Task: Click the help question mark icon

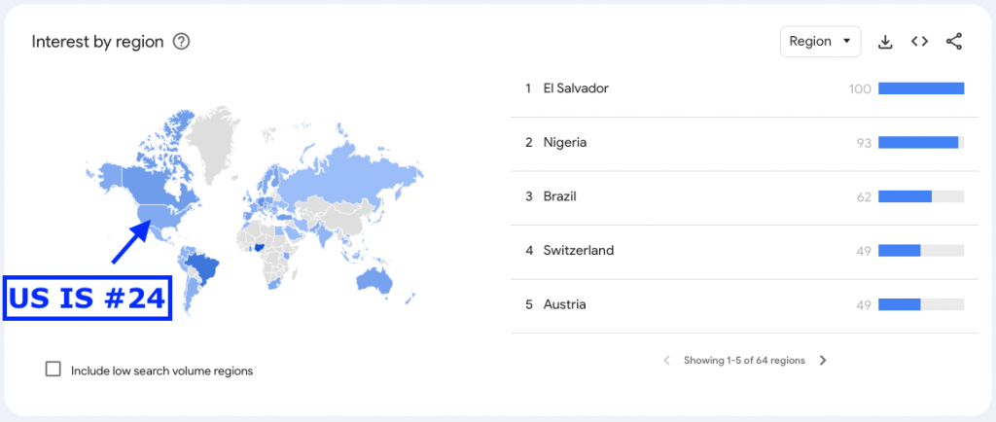Action: coord(182,42)
